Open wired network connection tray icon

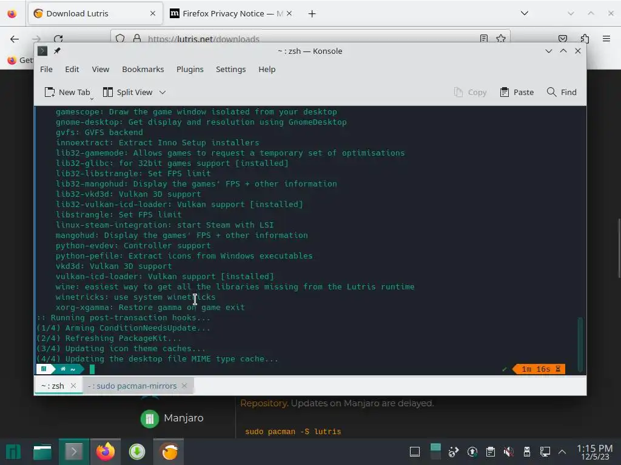pyautogui.click(x=545, y=452)
